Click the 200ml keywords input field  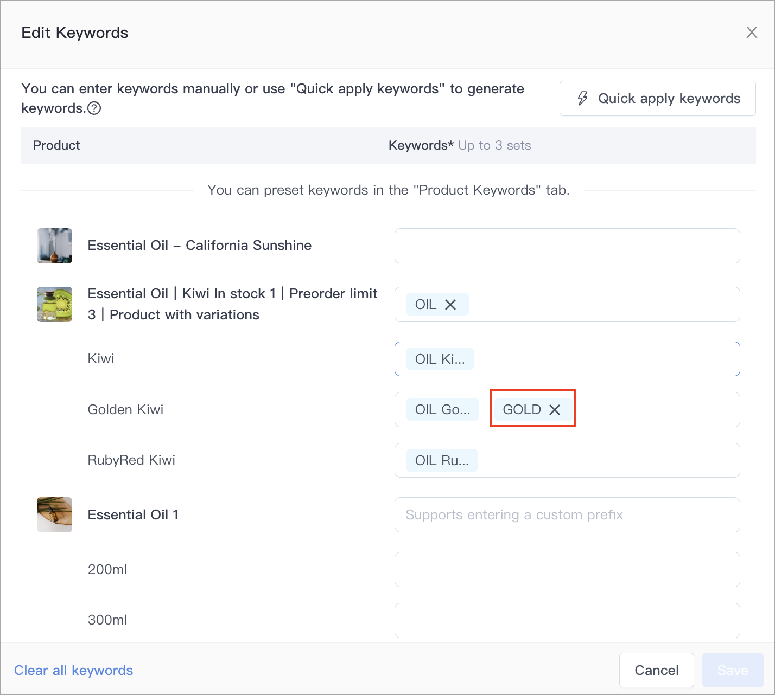click(567, 569)
